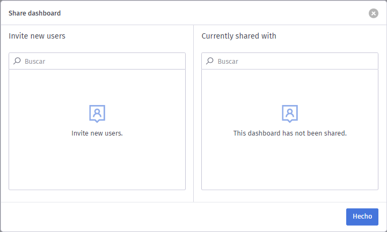Click the 'Currently shared with' heading
The height and width of the screenshot is (232, 387).
coord(239,36)
